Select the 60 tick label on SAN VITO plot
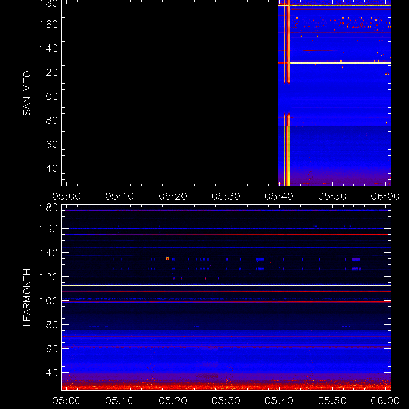The width and height of the screenshot is (409, 409). (x=52, y=144)
